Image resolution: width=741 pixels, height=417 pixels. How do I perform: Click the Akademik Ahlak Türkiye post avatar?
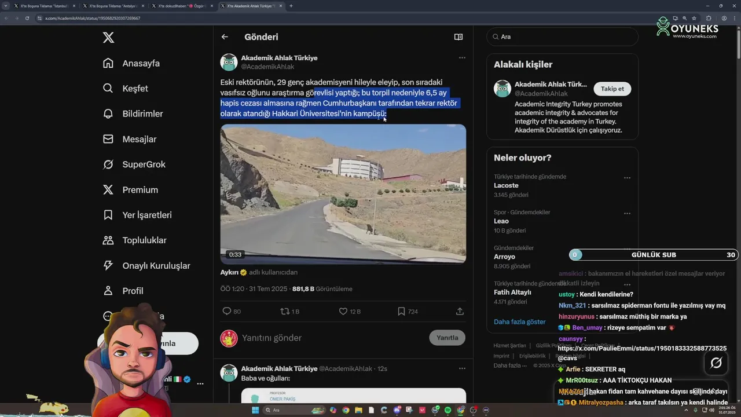229,63
